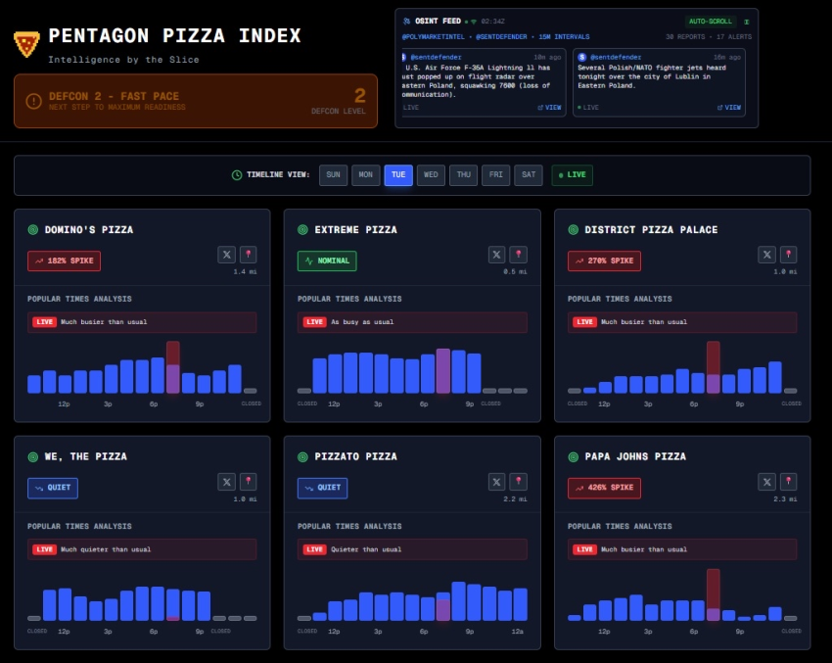Click the 270% SPIKE badge
This screenshot has width=832, height=663.
tap(604, 261)
